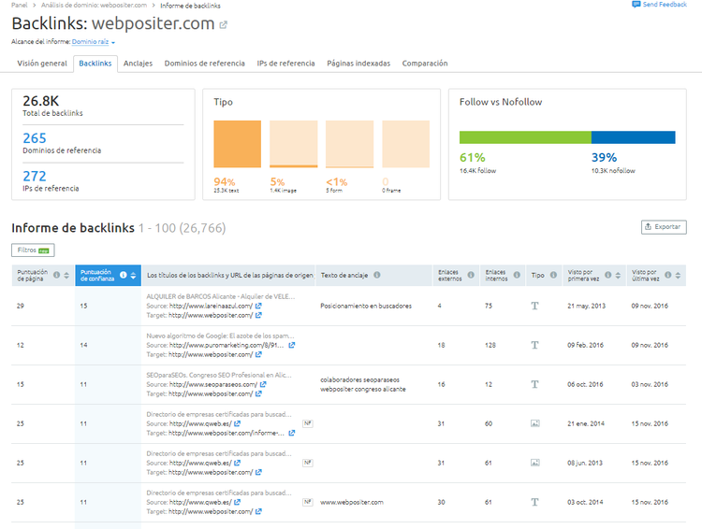702x529 pixels.
Task: Sort by Puntuación de página arrows
Action: click(66, 276)
